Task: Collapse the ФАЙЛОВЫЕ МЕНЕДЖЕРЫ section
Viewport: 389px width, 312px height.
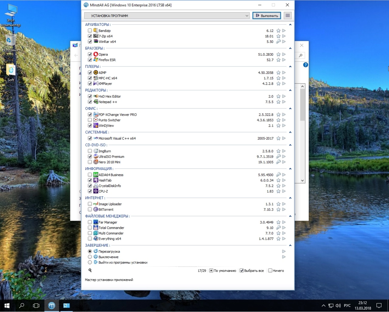Action: [290, 216]
